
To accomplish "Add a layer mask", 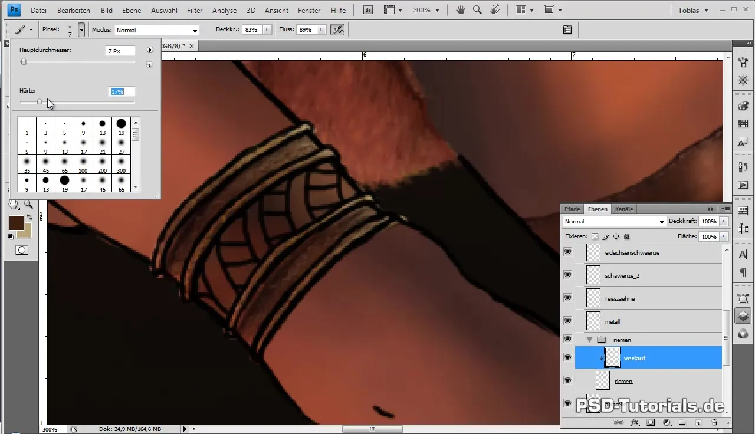I will pyautogui.click(x=651, y=422).
